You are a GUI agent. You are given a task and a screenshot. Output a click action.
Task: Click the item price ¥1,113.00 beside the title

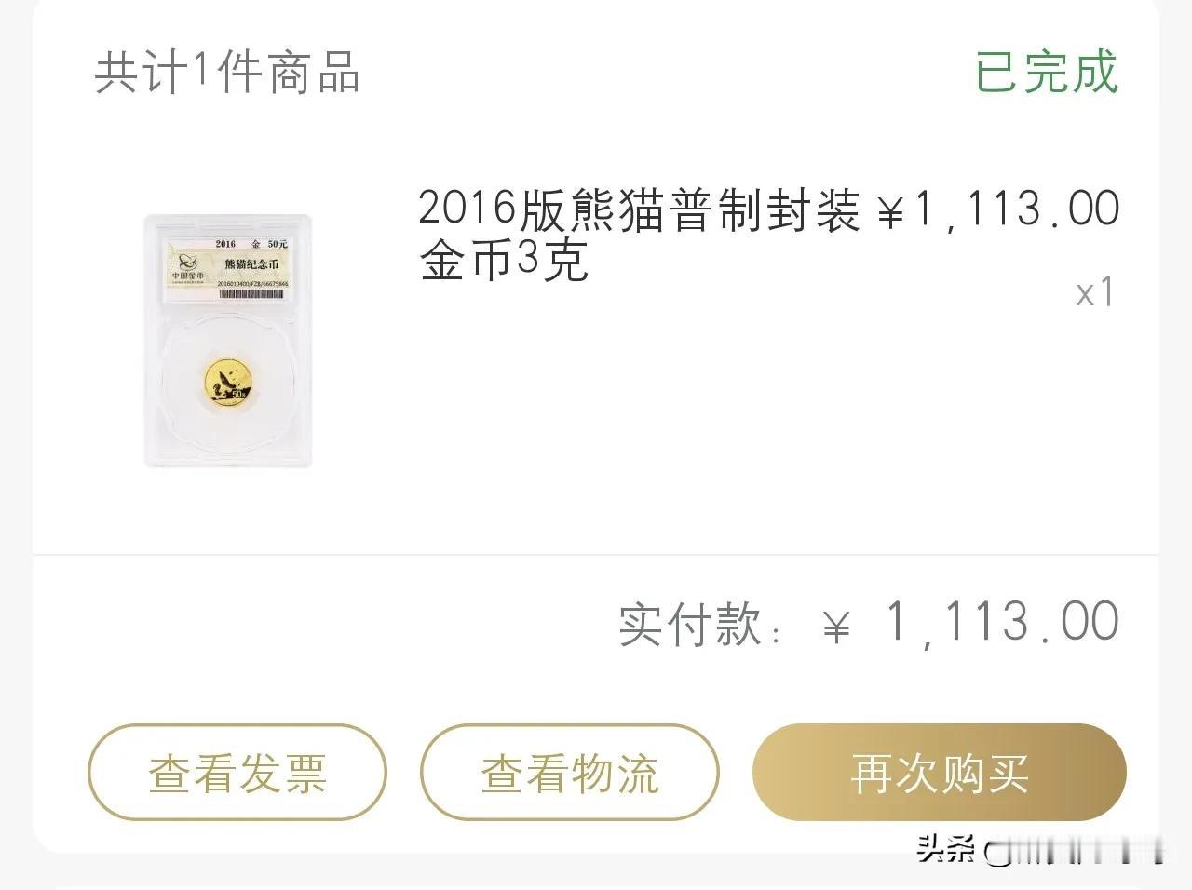[x=998, y=209]
